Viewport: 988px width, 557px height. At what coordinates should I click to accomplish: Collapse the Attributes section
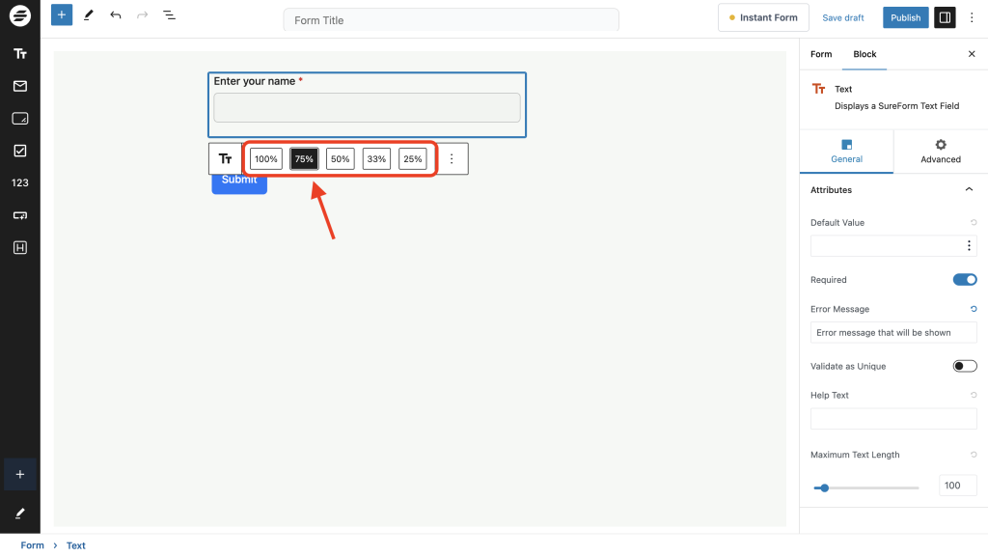click(969, 189)
